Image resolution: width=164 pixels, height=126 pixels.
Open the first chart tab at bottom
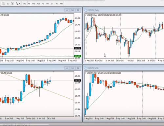pyautogui.click(x=8, y=124)
